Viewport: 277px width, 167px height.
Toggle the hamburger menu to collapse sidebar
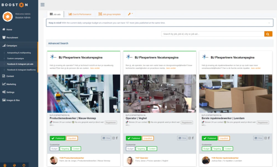point(42,4)
